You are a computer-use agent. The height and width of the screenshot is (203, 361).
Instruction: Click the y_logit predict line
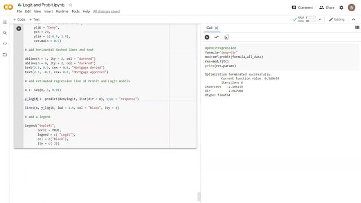coord(82,99)
